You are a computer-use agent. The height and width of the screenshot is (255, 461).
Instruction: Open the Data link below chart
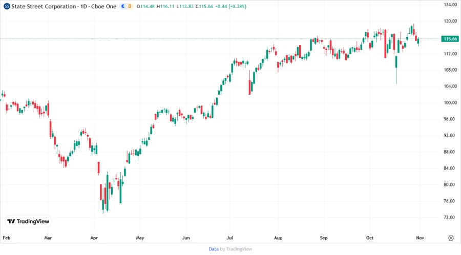coord(214,249)
